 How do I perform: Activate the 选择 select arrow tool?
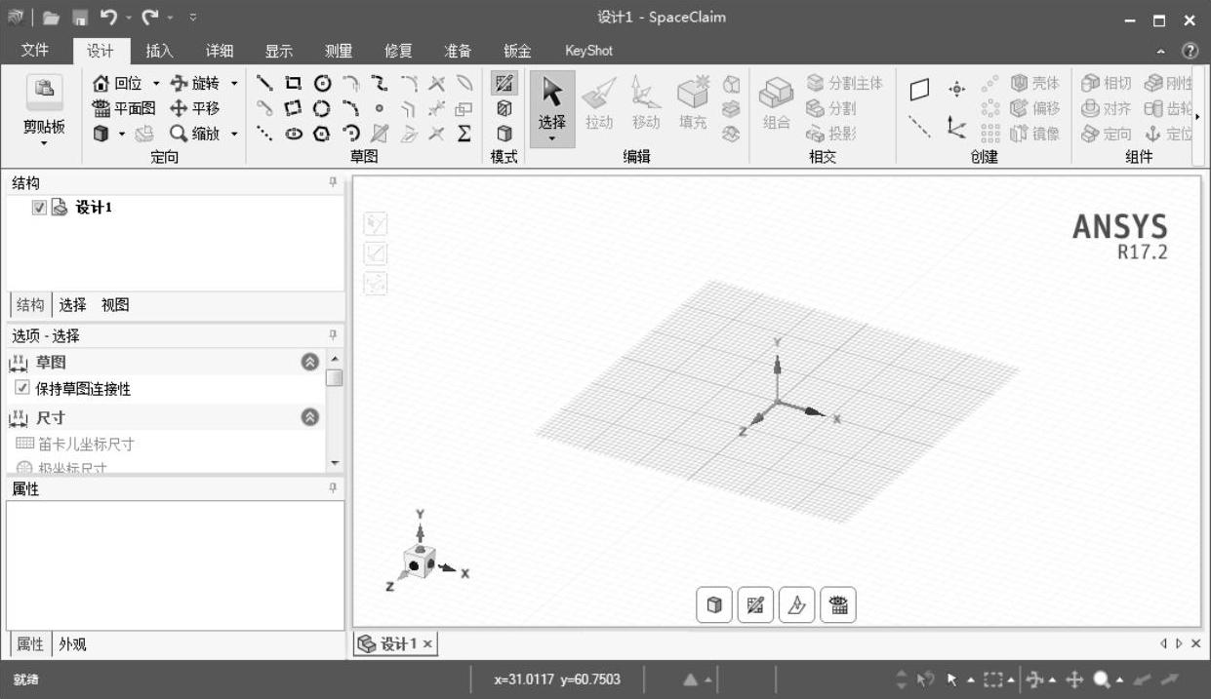point(552,108)
